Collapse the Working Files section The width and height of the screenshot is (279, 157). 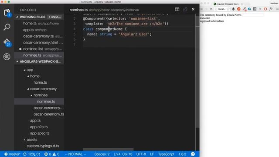[x=17, y=17]
